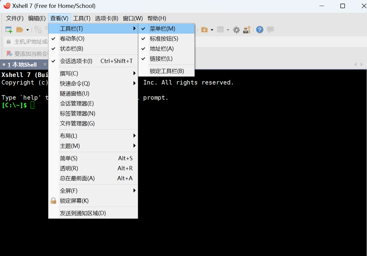Close the 本地Shell tab with its X
This screenshot has width=367, height=256.
45,64
